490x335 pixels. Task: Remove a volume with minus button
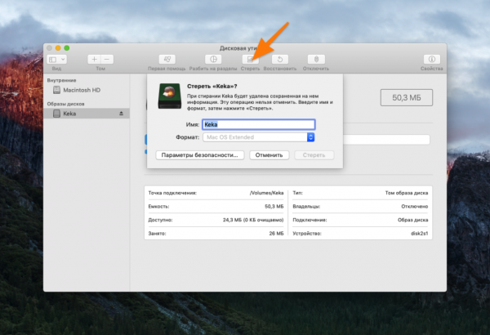click(107, 59)
